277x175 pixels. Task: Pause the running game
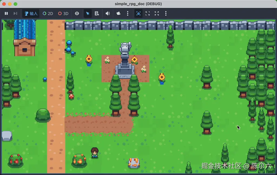tap(6, 14)
